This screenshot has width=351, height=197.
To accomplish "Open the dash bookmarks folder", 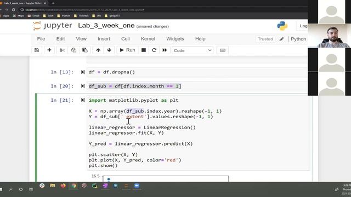I will 48,16.
